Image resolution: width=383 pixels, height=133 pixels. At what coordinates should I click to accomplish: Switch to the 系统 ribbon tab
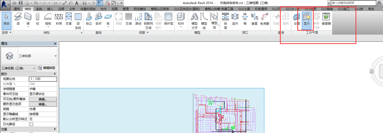click(39, 9)
